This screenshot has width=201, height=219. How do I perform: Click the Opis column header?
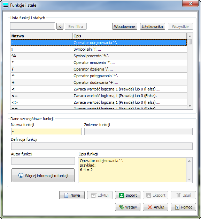(x=130, y=36)
